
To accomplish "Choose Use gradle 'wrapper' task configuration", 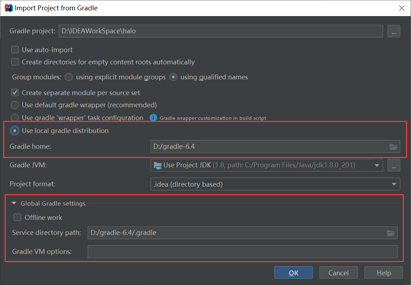I will pyautogui.click(x=15, y=118).
